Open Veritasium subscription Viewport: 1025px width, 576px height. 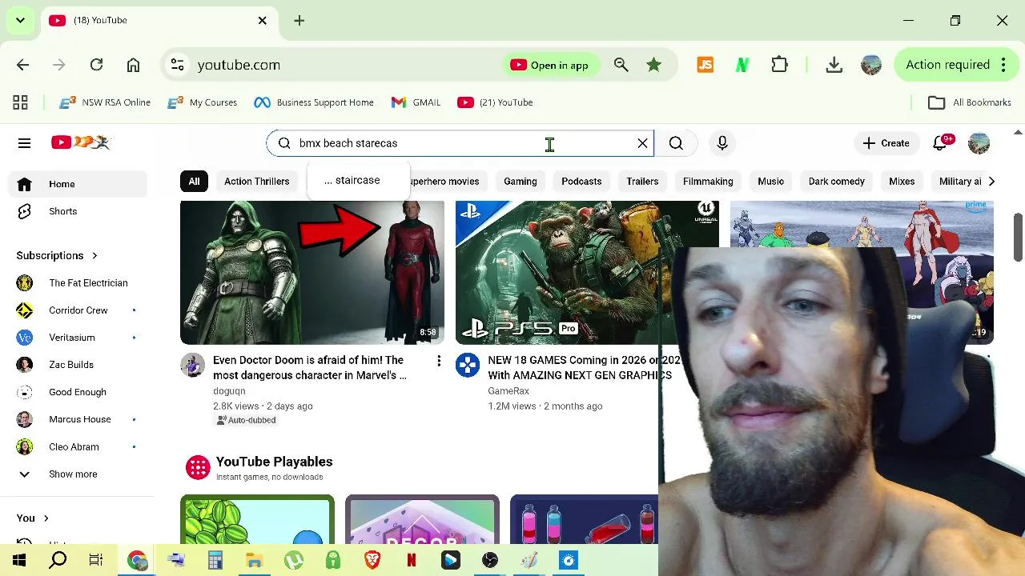click(78, 338)
